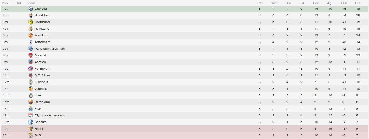Click the FC Bayern logo icon

(31, 69)
